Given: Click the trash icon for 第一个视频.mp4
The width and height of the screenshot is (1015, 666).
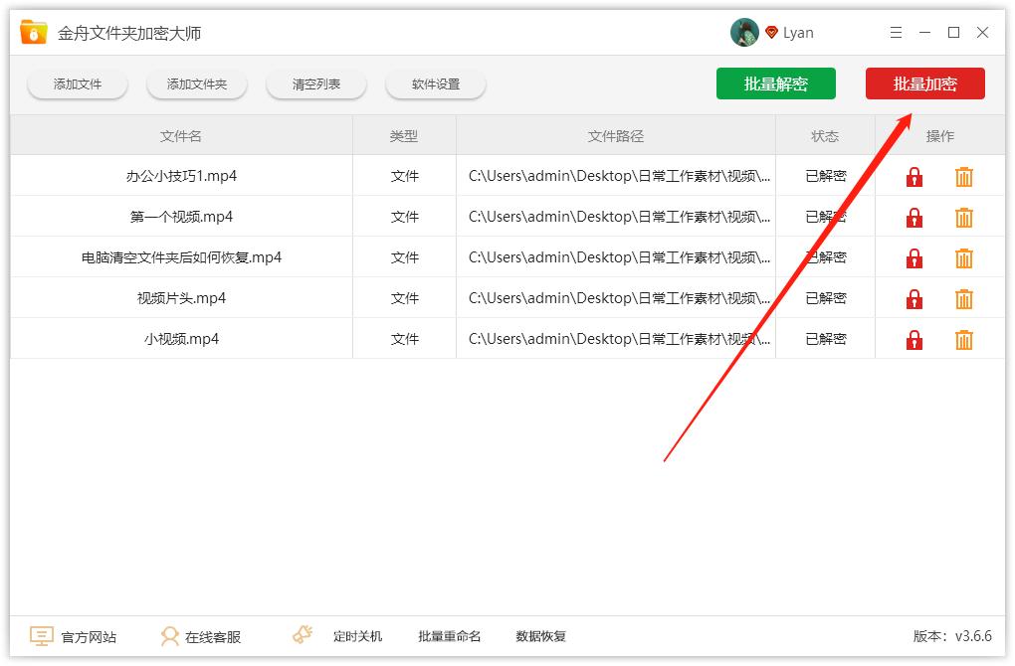Looking at the screenshot, I should 963,217.
